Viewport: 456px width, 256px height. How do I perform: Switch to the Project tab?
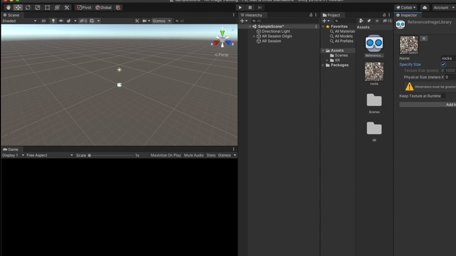tap(331, 15)
